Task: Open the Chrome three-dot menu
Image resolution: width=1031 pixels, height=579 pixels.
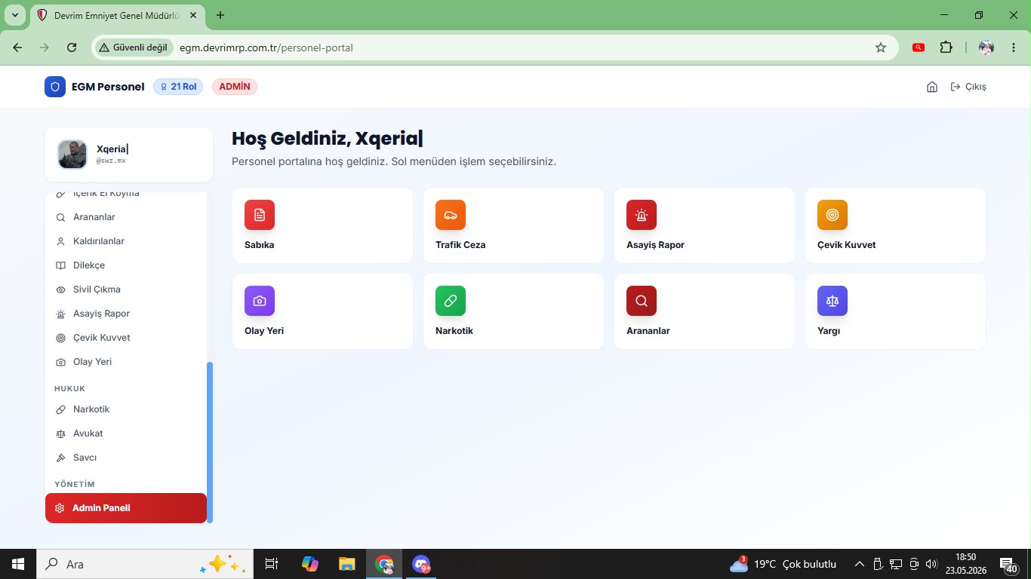Action: click(1014, 47)
